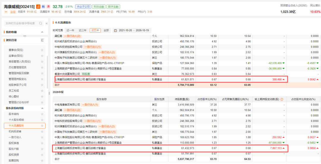Star the 股权质押 entry
Image resolution: width=321 pixels, height=164 pixels.
[x=42, y=154]
